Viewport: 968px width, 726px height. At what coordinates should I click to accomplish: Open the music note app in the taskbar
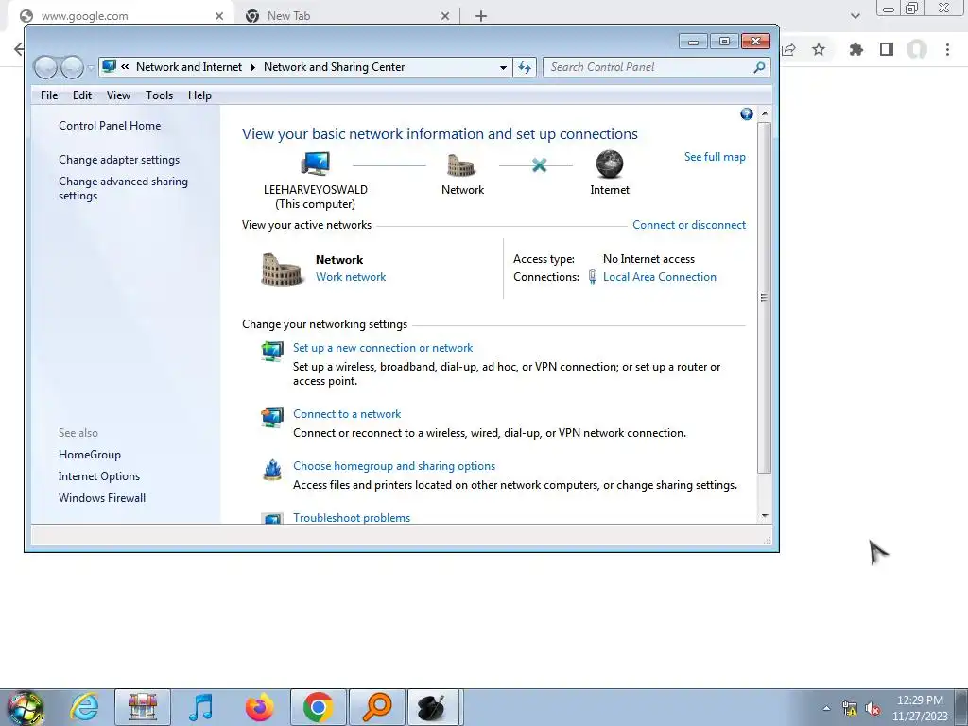(200, 707)
